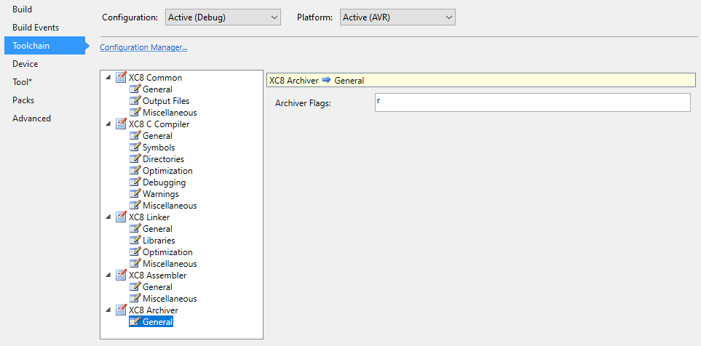Select Debugging in the compiler tree

[x=164, y=182]
